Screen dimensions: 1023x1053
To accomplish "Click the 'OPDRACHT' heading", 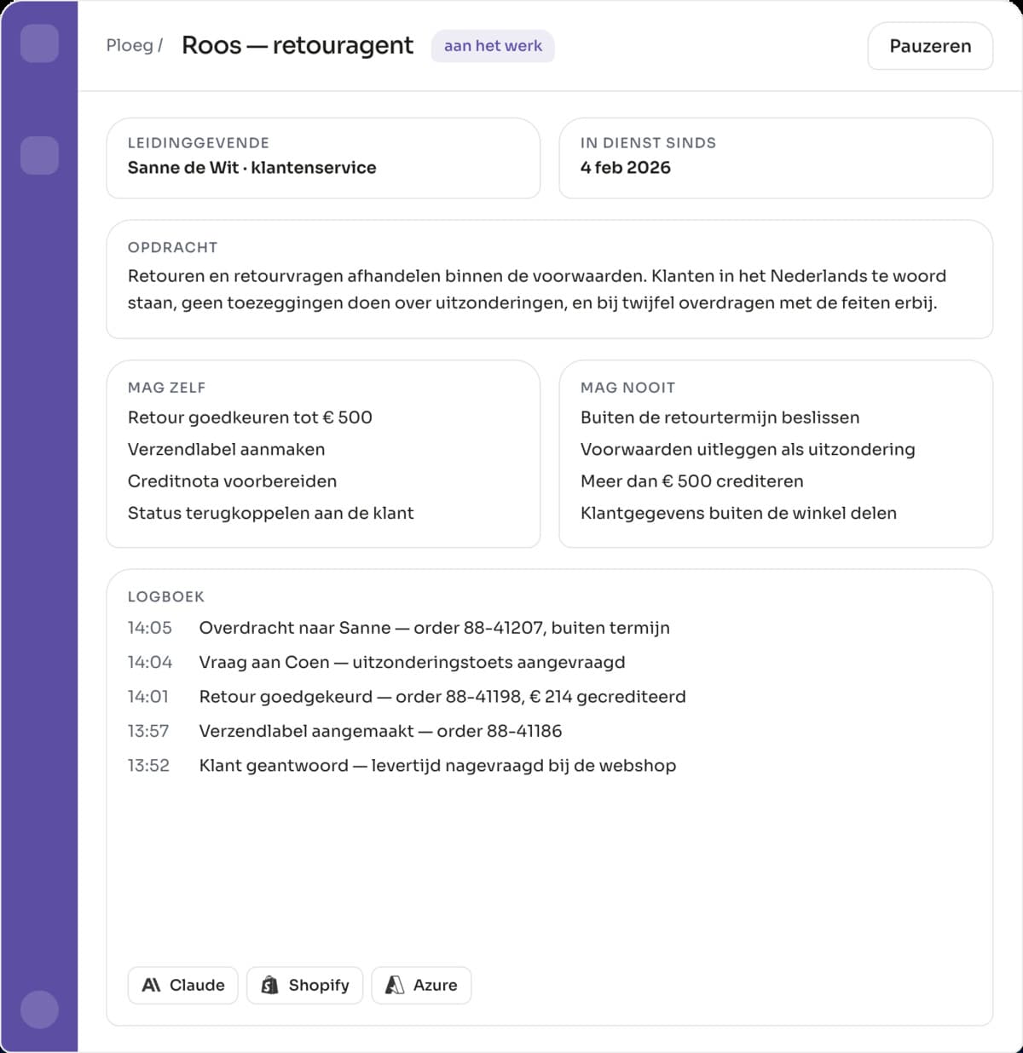I will pos(172,248).
